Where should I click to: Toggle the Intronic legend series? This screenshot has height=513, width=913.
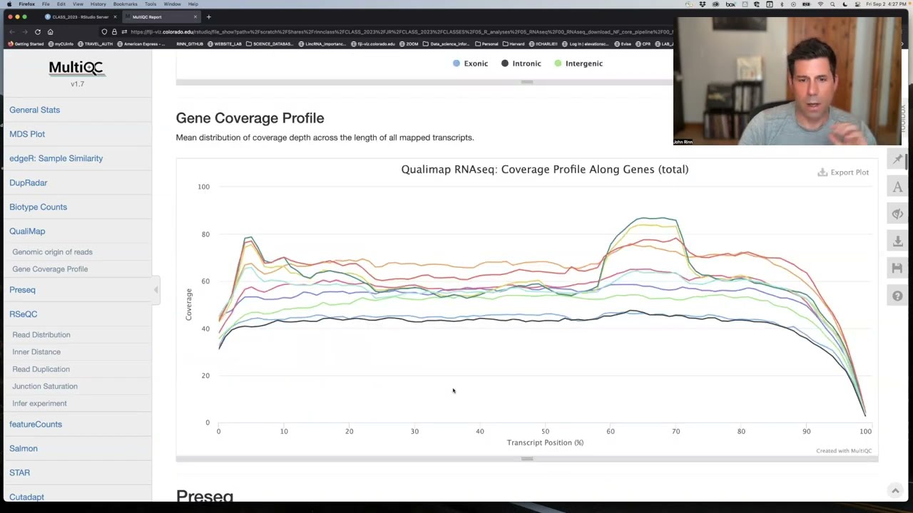tap(521, 63)
